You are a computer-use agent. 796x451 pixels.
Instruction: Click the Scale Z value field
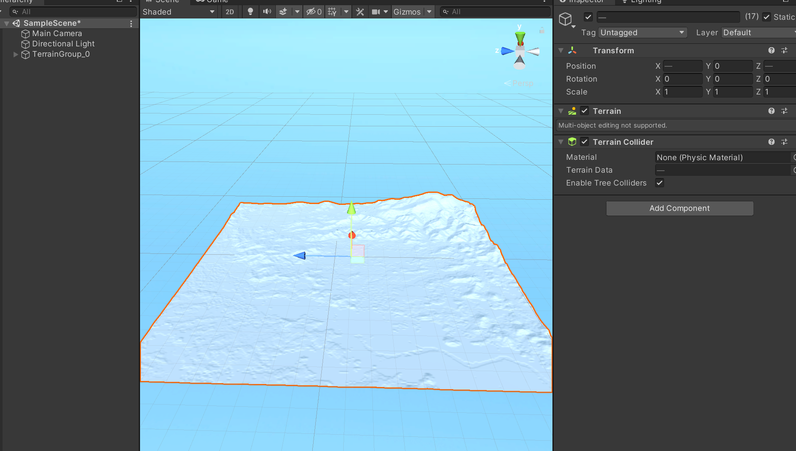780,92
